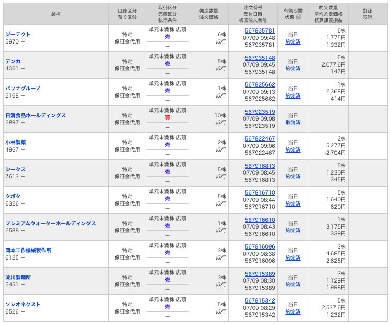Image resolution: width=391 pixels, height=324 pixels.
Task: Select the -2,704円 loss value
Action: (335, 153)
